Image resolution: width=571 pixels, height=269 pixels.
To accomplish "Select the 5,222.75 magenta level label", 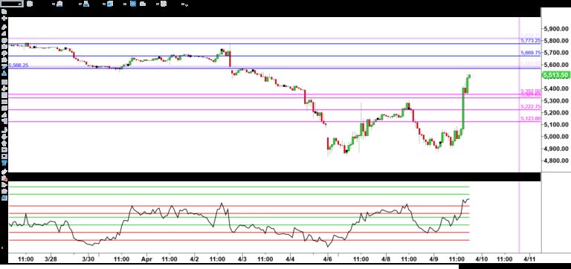I will pos(531,107).
